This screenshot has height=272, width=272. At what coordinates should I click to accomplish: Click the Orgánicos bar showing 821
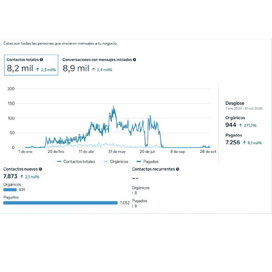pos(10,190)
